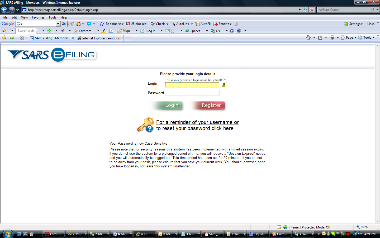Switch to Internet Explorer cannot display tab
The width and height of the screenshot is (380, 238).
[100, 38]
